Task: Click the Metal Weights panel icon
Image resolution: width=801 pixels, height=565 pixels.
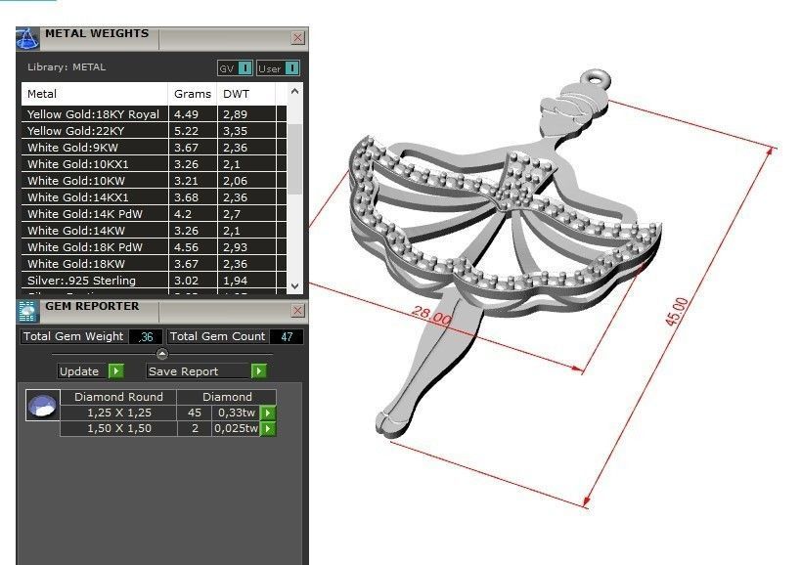Action: 27,39
